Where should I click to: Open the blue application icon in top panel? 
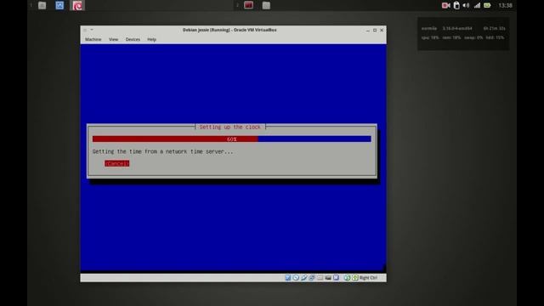(59, 5)
